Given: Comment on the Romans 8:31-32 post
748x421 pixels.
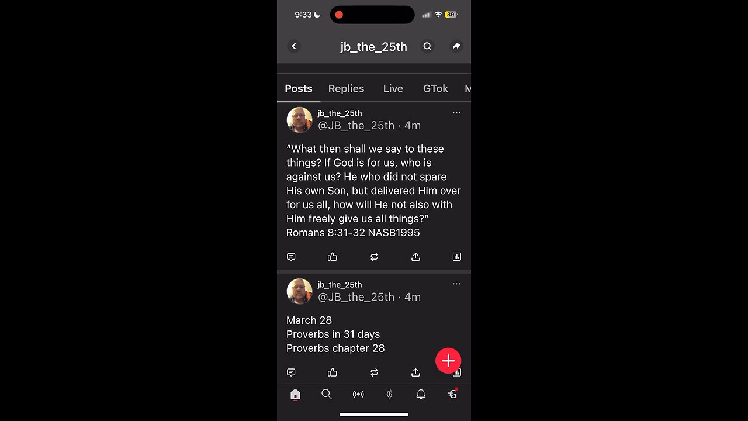Looking at the screenshot, I should tap(291, 257).
